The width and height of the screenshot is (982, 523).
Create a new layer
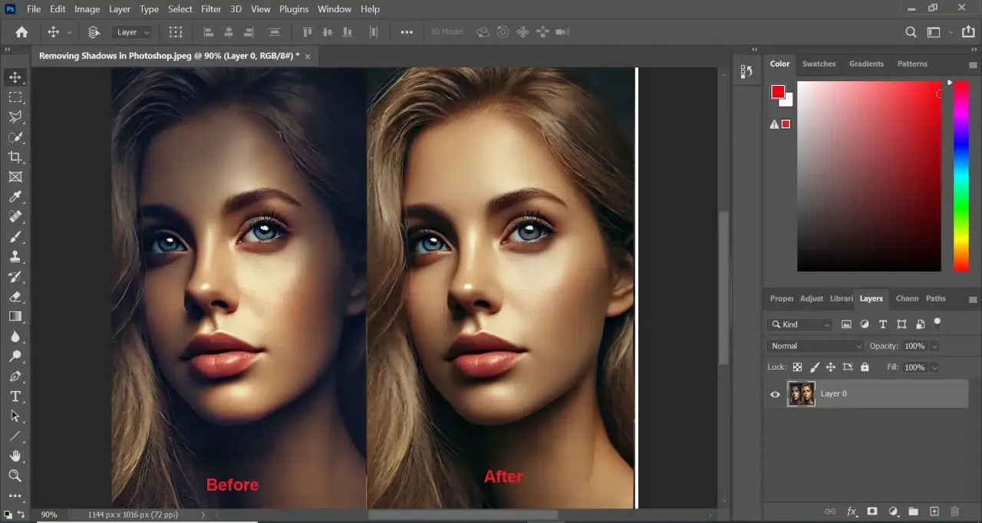pyautogui.click(x=934, y=511)
